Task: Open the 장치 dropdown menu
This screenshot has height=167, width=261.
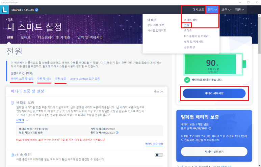Action: coord(212,10)
